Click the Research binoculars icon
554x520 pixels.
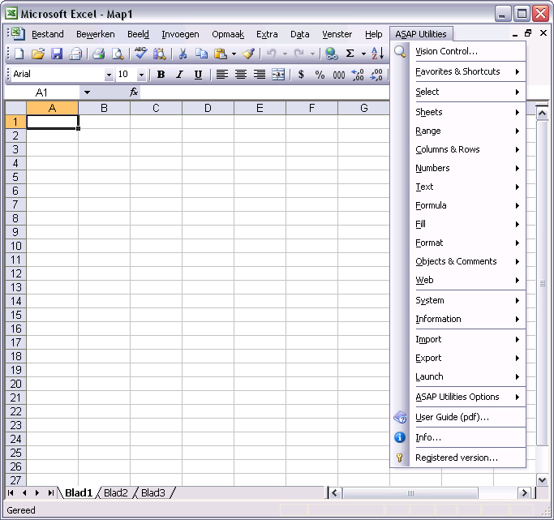[x=159, y=54]
